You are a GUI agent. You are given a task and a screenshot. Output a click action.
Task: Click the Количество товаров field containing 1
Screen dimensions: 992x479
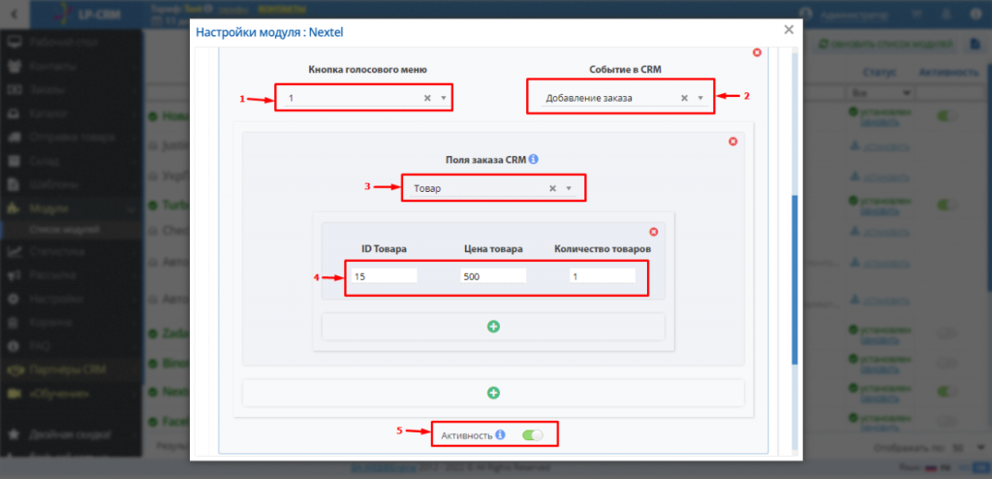pos(603,276)
